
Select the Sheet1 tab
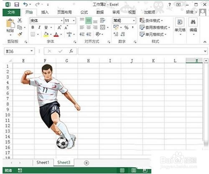[x=43, y=162]
